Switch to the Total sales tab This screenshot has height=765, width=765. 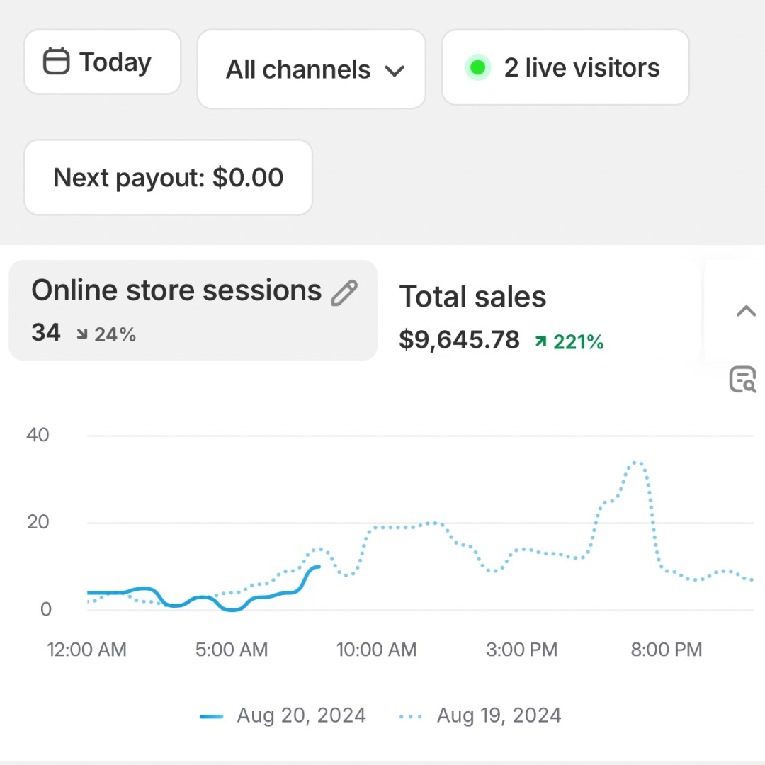coord(472,297)
